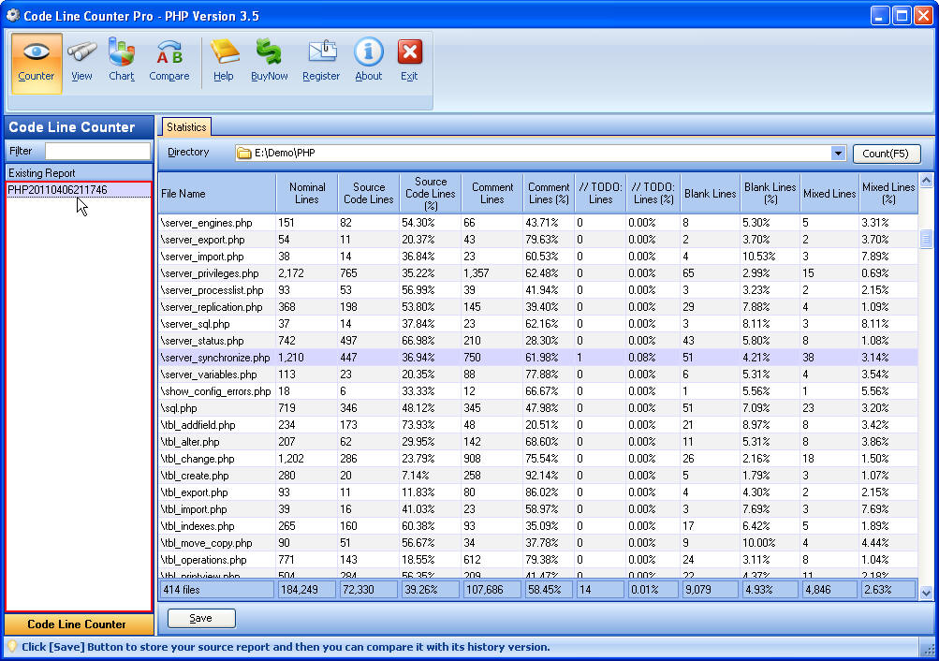Select row \server_privileges.php
The width and height of the screenshot is (939, 661).
point(537,273)
